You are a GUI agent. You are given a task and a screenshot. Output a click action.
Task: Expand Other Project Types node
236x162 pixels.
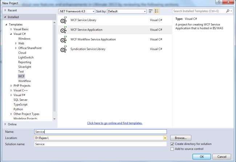(x=11, y=114)
